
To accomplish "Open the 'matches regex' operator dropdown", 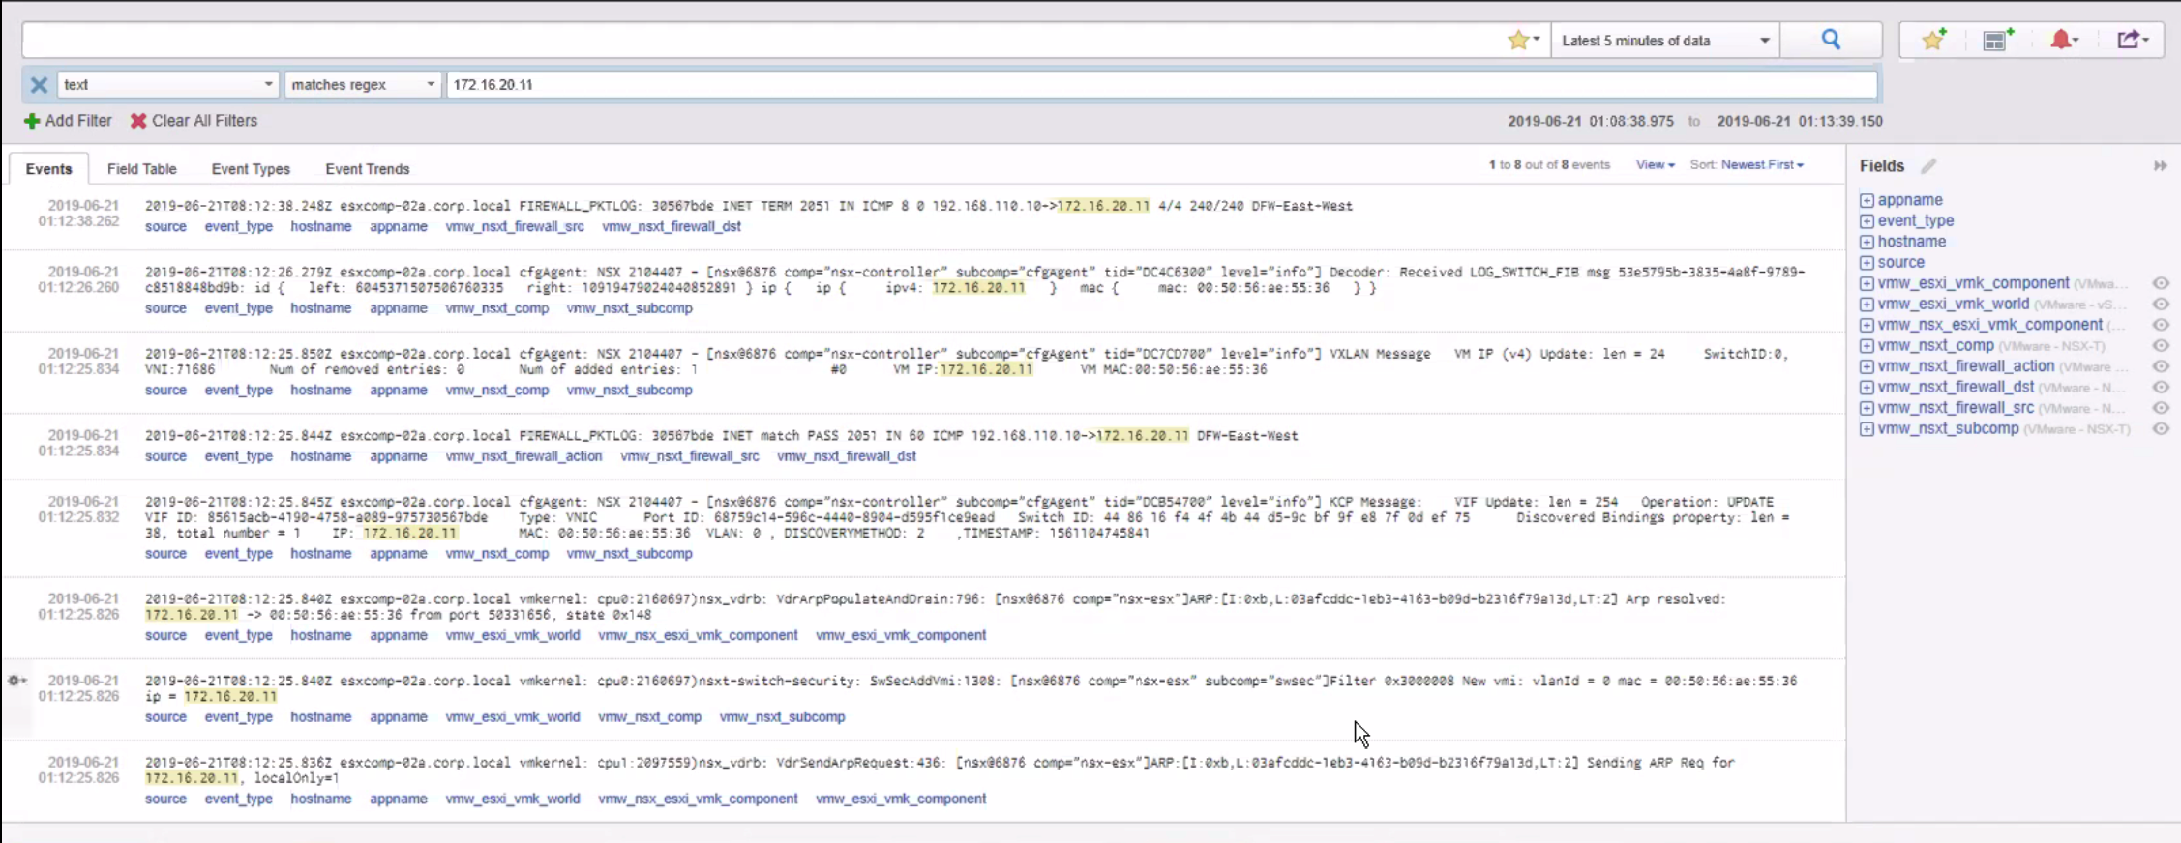I will [x=362, y=85].
